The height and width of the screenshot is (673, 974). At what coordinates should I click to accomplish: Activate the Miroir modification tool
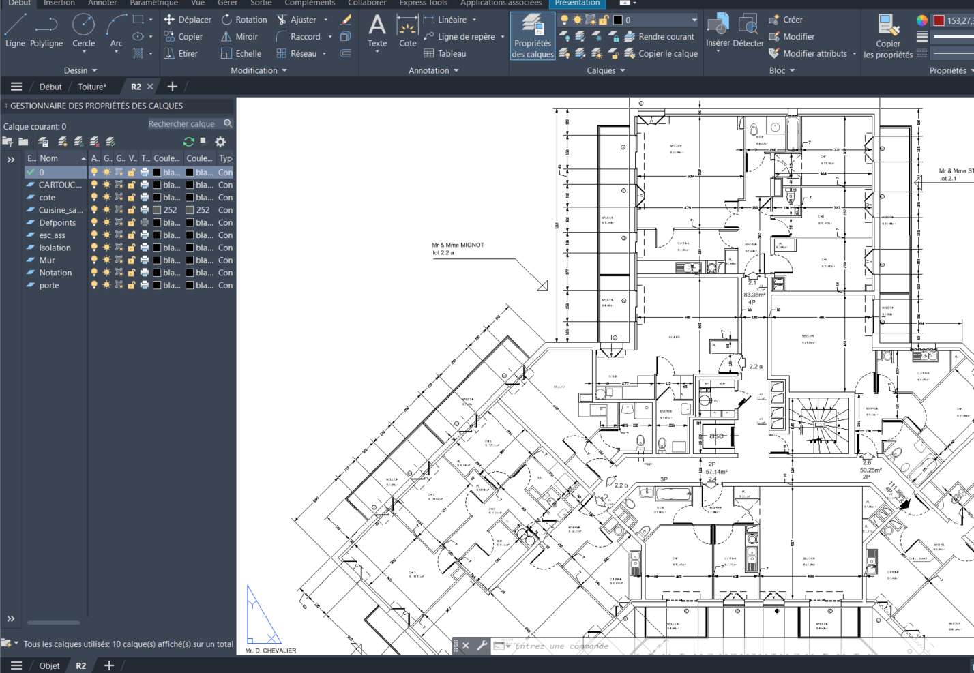pos(240,36)
